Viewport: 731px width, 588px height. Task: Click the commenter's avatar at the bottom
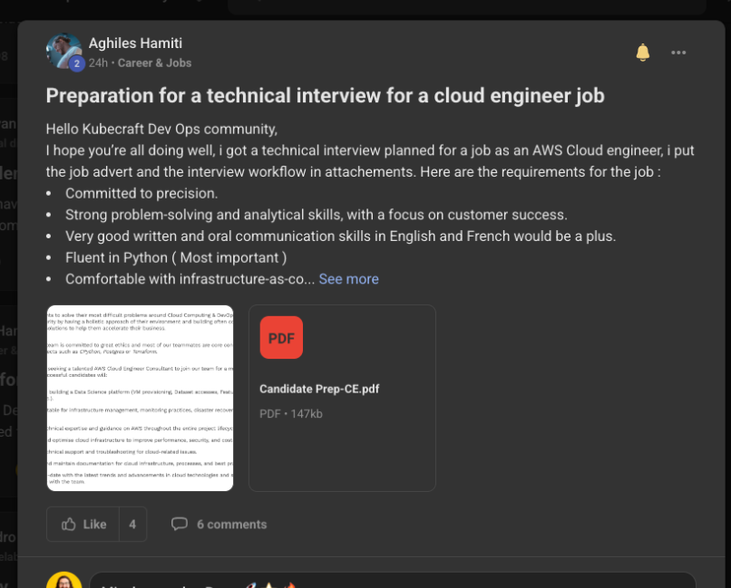point(63,581)
